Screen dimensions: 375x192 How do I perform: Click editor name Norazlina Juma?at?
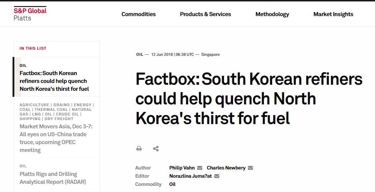191,176
